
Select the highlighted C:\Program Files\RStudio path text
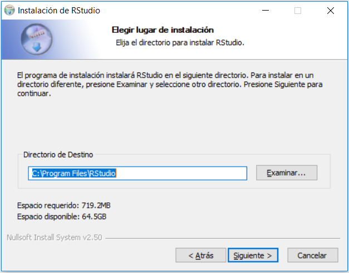point(74,173)
